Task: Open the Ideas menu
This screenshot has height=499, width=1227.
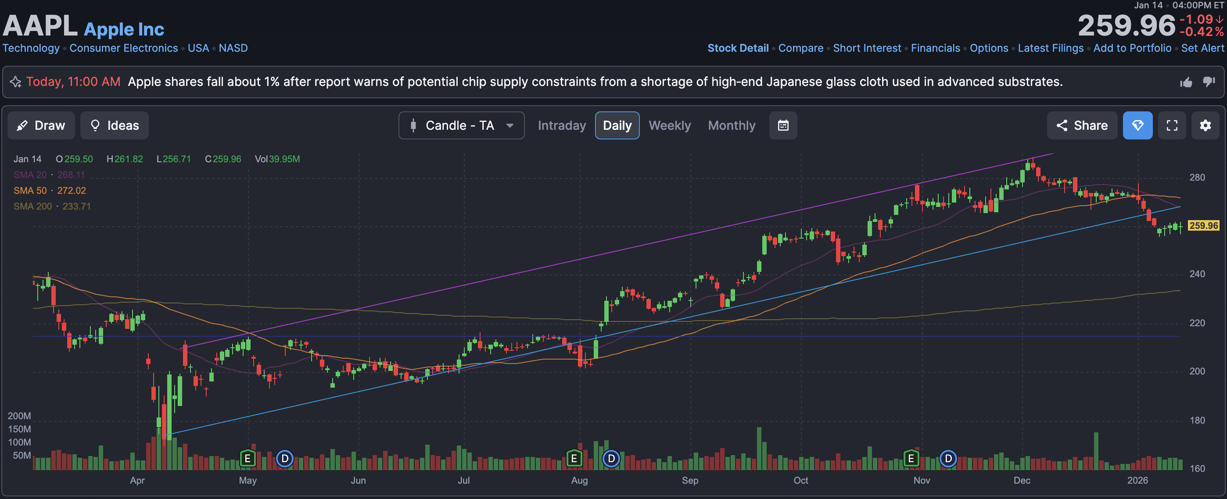Action: point(114,126)
